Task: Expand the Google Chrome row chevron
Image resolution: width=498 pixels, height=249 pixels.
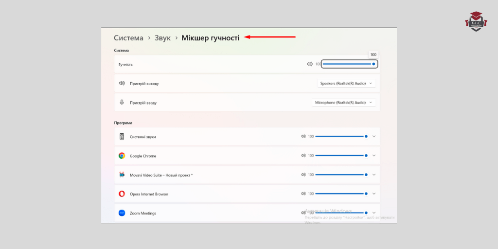Action: click(374, 155)
